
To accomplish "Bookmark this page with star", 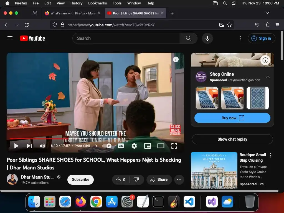I will click(229, 25).
